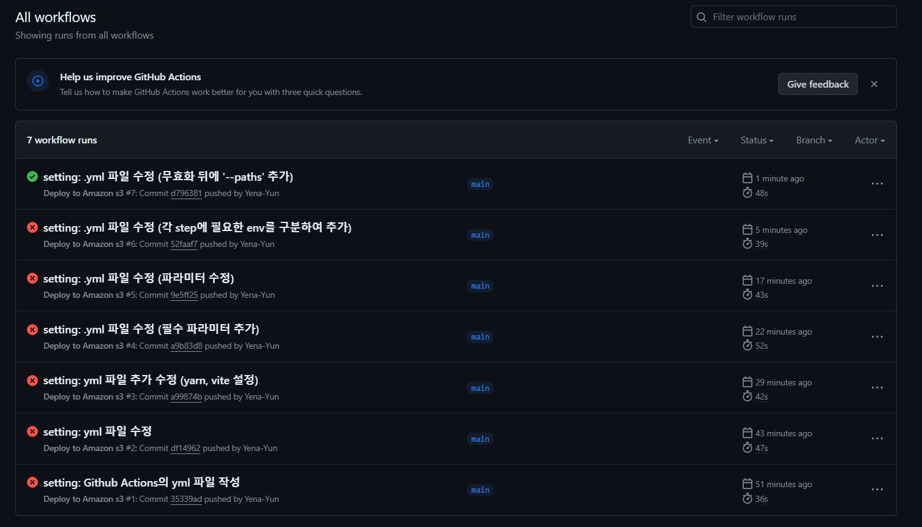922x527 pixels.
Task: Click the main branch label on run #7
Action: click(x=480, y=184)
